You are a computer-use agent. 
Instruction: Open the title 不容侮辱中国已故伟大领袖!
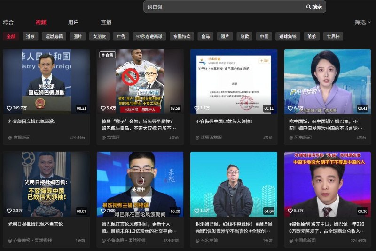click(x=224, y=121)
